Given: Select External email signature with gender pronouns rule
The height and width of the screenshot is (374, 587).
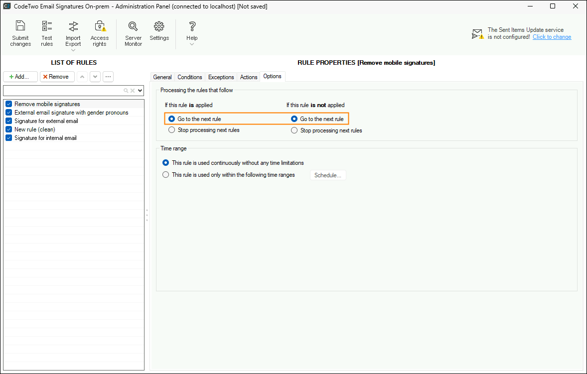Looking at the screenshot, I should point(71,113).
